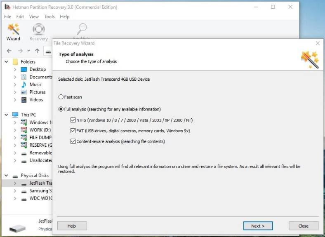Maximize the Hetman Partition Recovery window
The width and height of the screenshot is (325, 237).
[x=273, y=7]
